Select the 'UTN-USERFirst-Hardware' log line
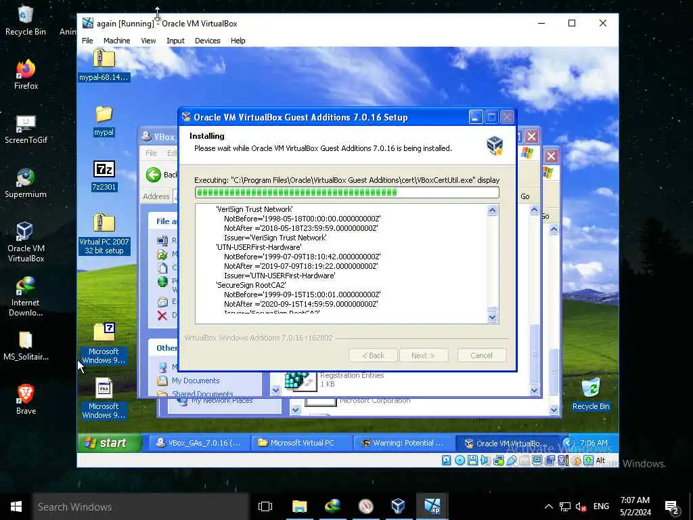The height and width of the screenshot is (520, 693). (259, 247)
